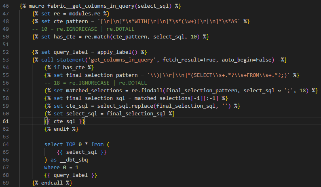The height and width of the screenshot is (187, 321).
Task: Click 'matched_selections[-1][:-1]' on line 58
Action: pyautogui.click(x=176, y=98)
